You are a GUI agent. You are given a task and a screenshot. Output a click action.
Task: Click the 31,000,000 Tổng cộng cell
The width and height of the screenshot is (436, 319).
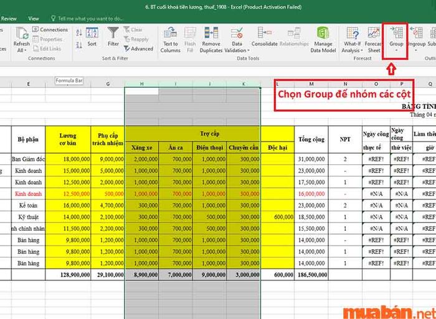311,159
